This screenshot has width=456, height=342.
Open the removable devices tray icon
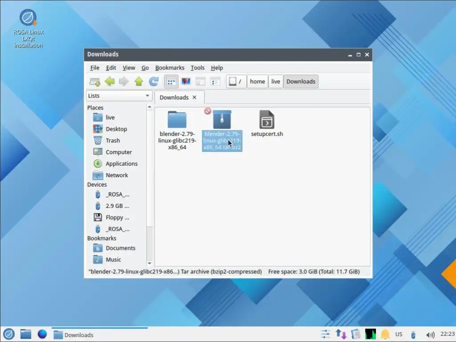(413, 335)
